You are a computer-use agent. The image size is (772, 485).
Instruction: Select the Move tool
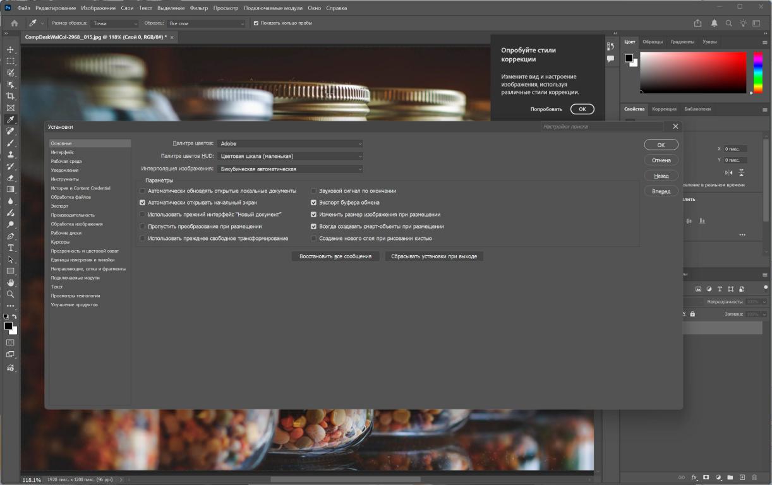point(10,49)
